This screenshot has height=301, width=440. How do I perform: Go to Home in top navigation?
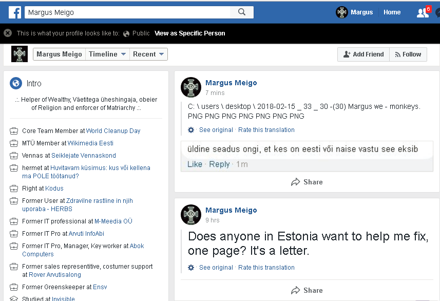click(392, 12)
